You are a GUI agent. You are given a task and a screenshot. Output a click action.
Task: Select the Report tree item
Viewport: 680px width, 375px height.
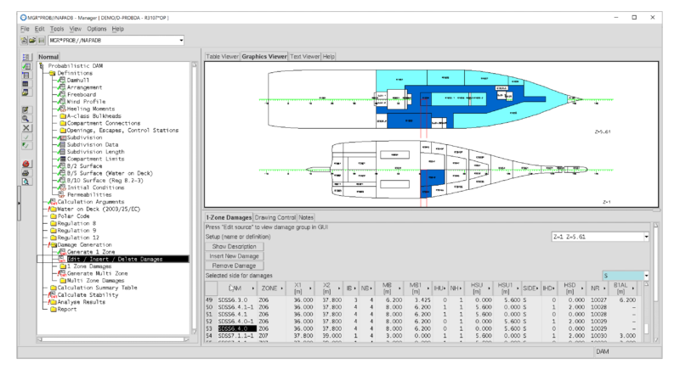(x=67, y=309)
